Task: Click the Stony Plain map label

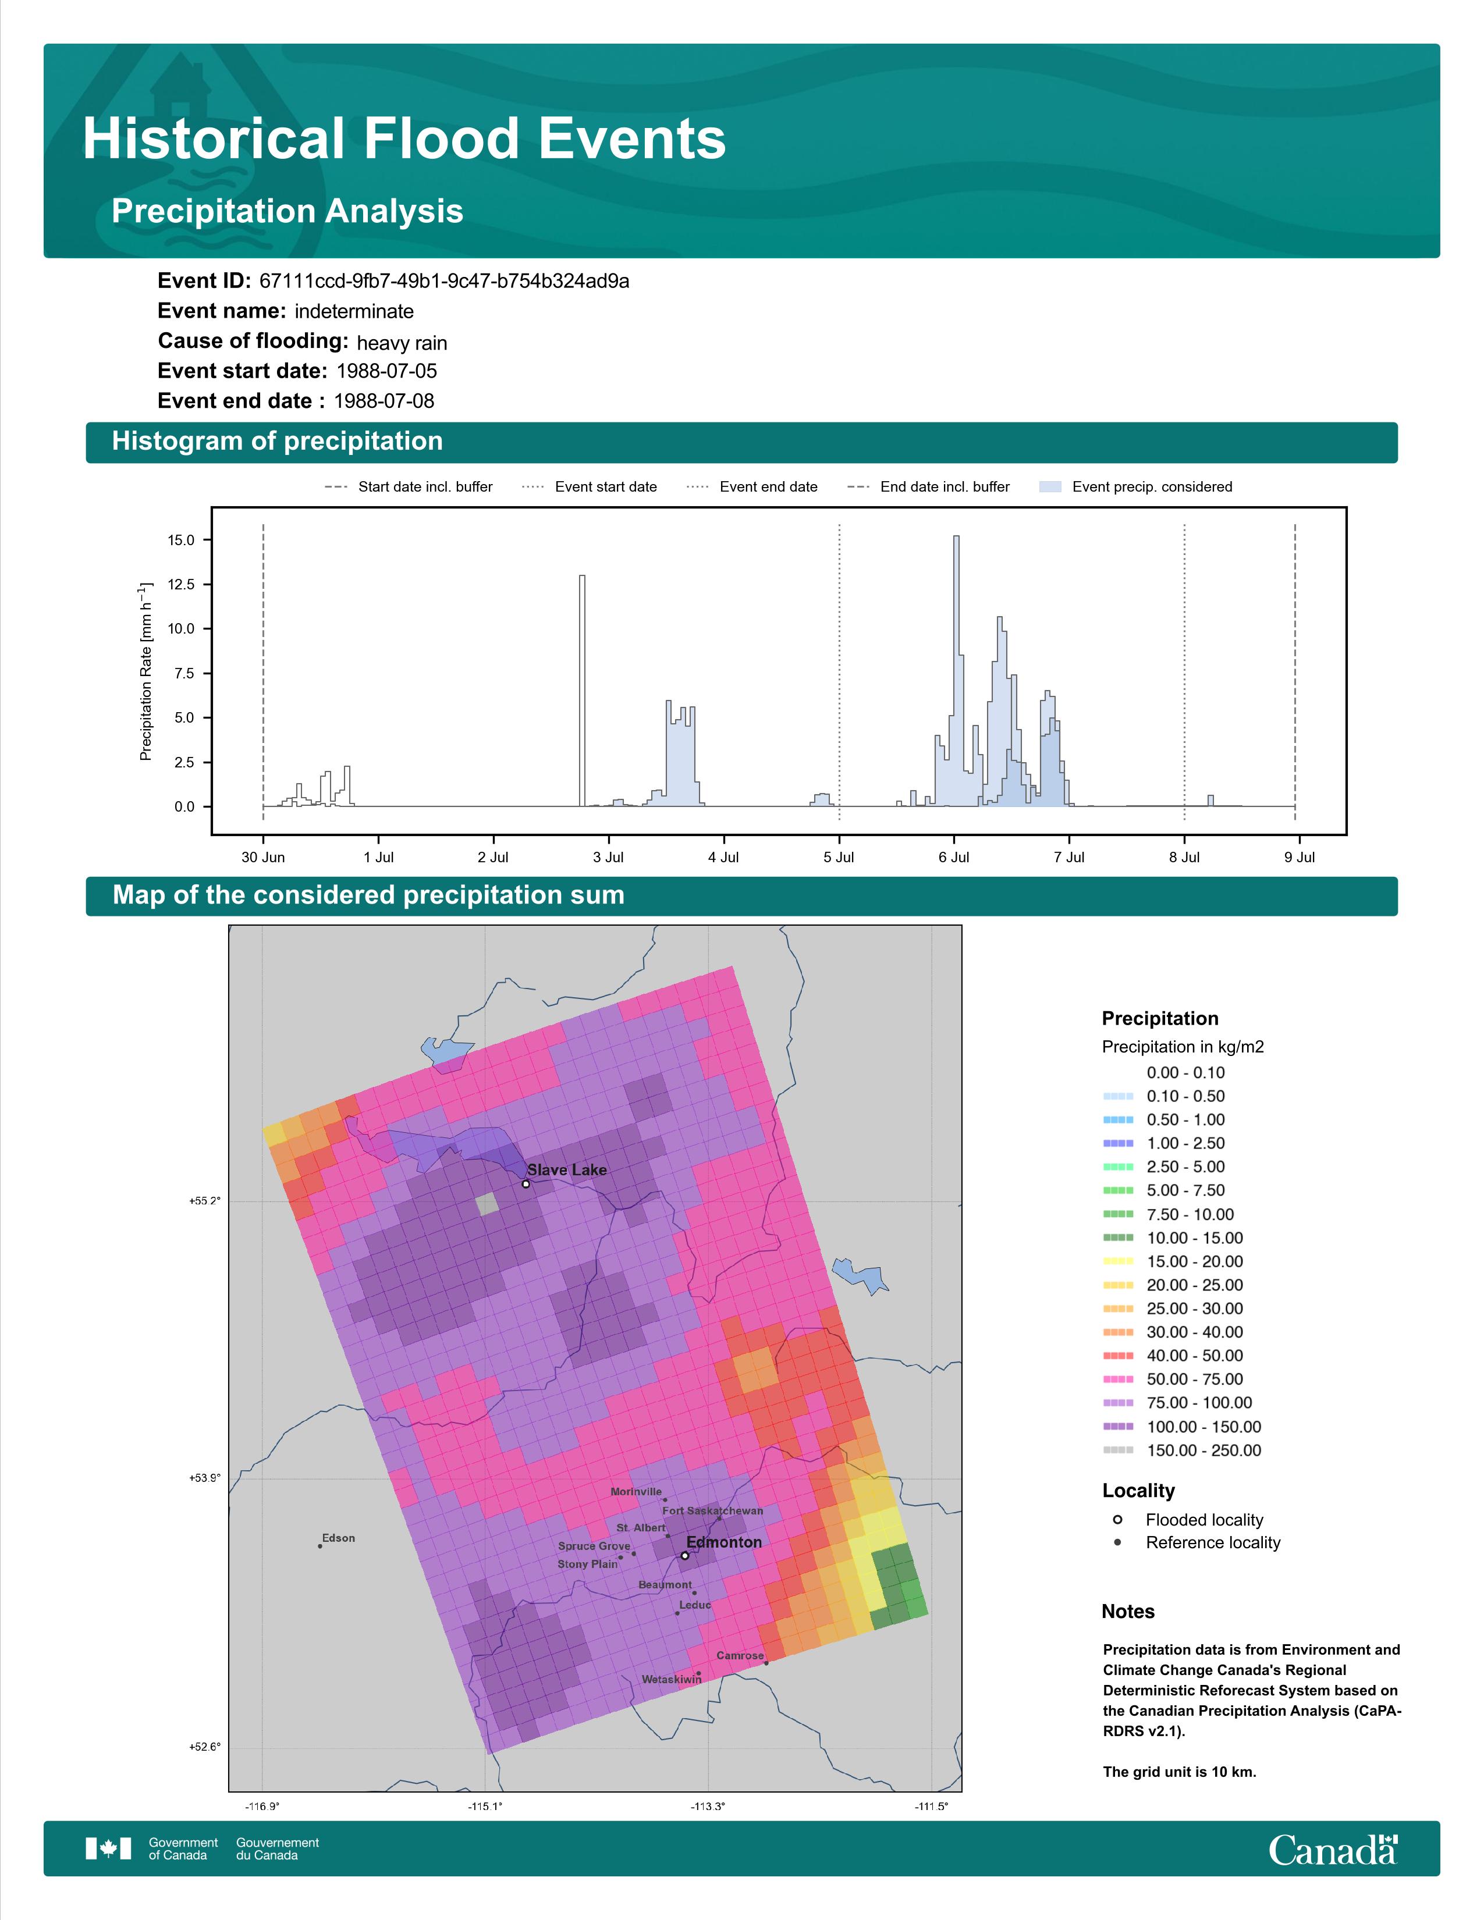Action: coord(587,1565)
